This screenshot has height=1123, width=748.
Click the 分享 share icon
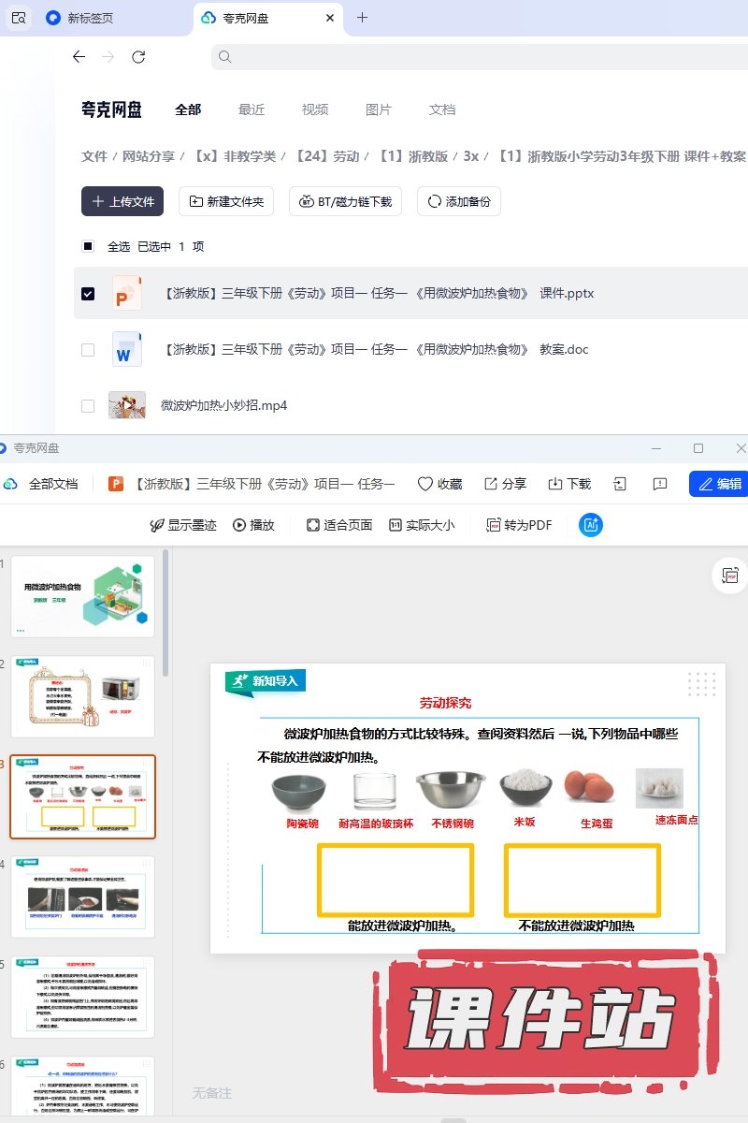coord(491,484)
